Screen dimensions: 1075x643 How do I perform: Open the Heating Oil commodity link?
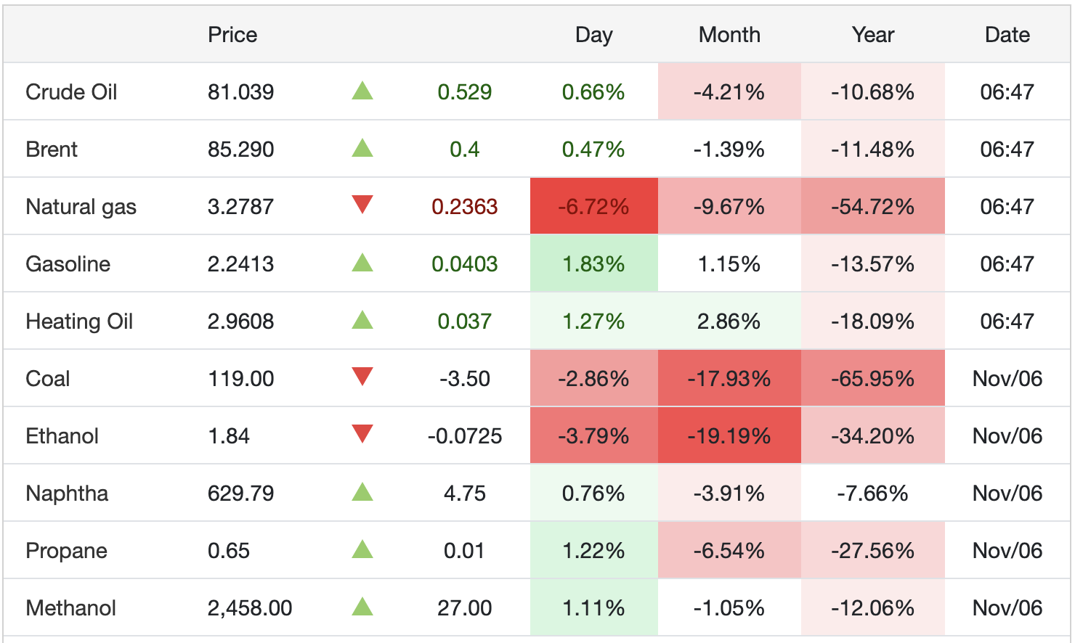pyautogui.click(x=79, y=321)
